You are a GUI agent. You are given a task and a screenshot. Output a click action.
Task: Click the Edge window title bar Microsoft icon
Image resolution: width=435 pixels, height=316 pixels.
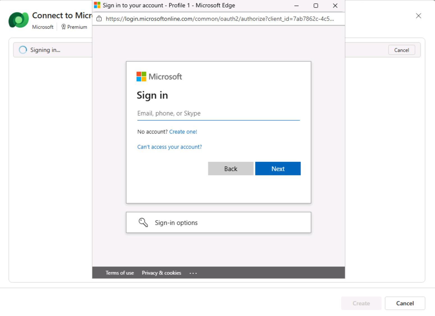[97, 5]
